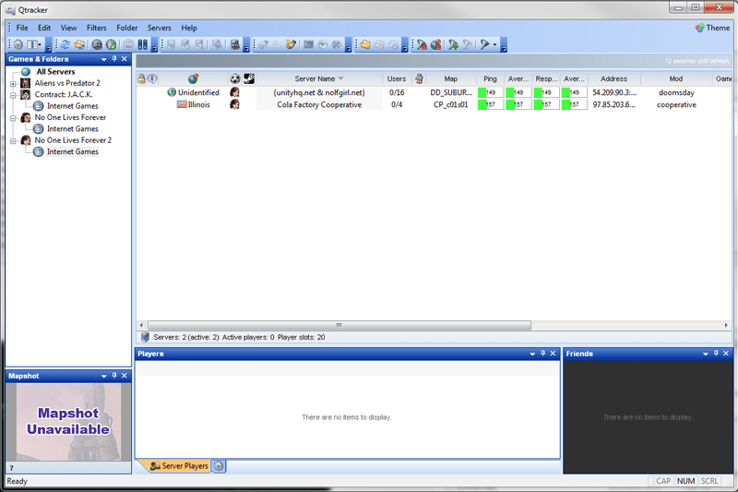Select the {unityhq.net & nolfgirl.net} server
The width and height of the screenshot is (738, 492).
click(319, 92)
